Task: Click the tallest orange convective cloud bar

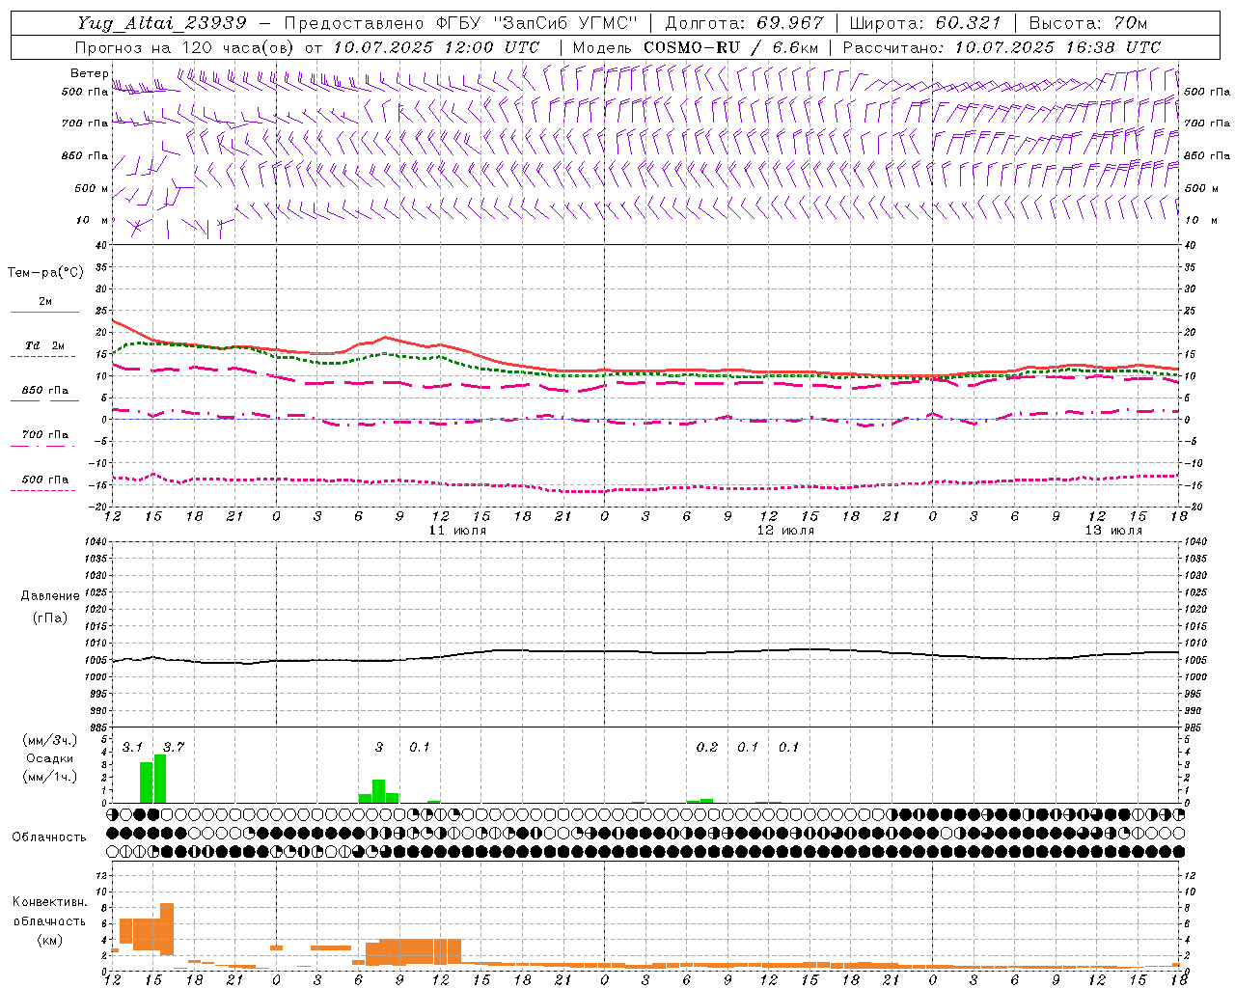Action: [x=167, y=929]
